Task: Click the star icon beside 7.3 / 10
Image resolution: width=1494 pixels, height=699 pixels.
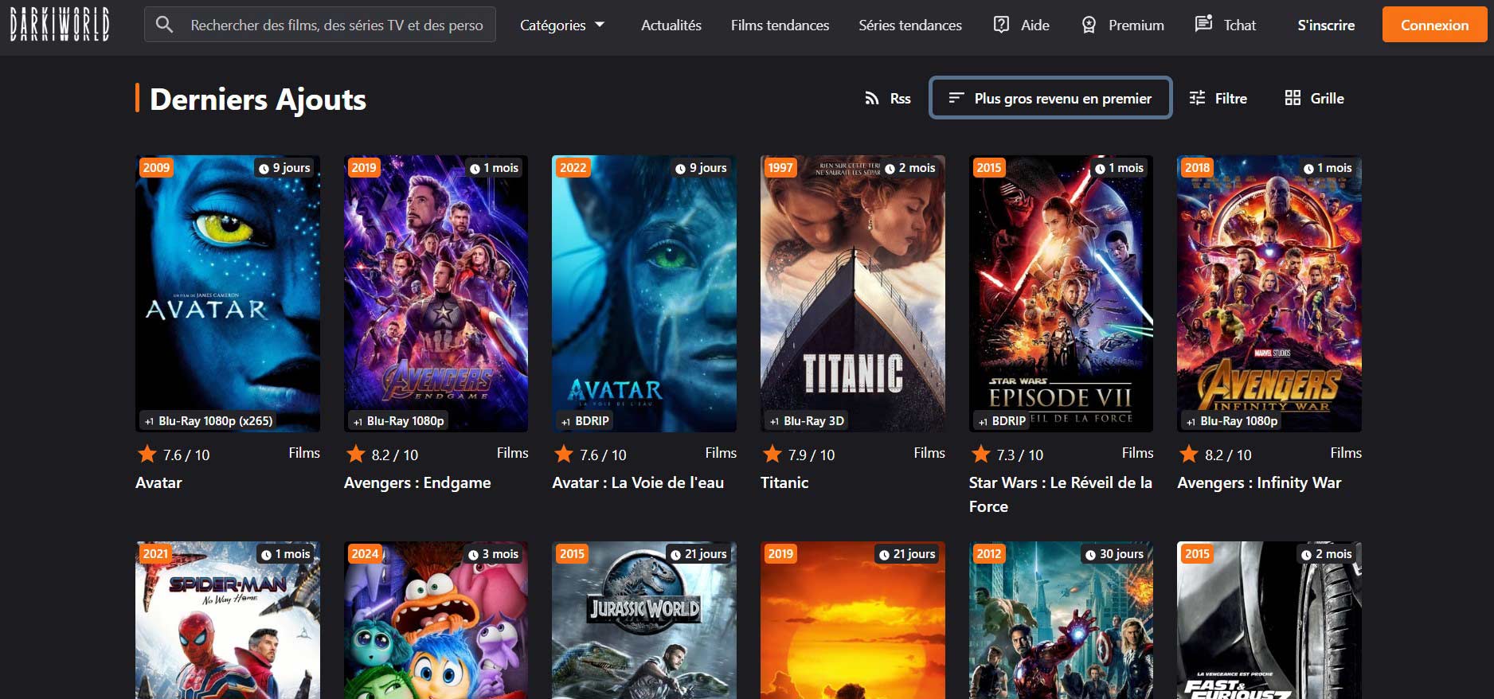Action: (980, 454)
